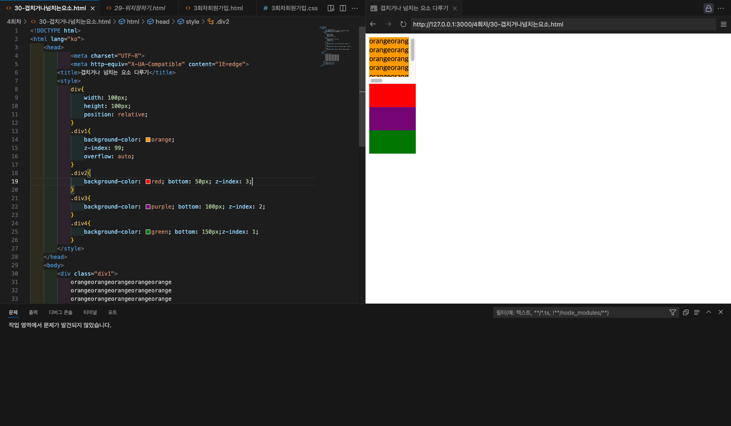
Task: Switch to the 포트 panel tab
Action: (112, 312)
